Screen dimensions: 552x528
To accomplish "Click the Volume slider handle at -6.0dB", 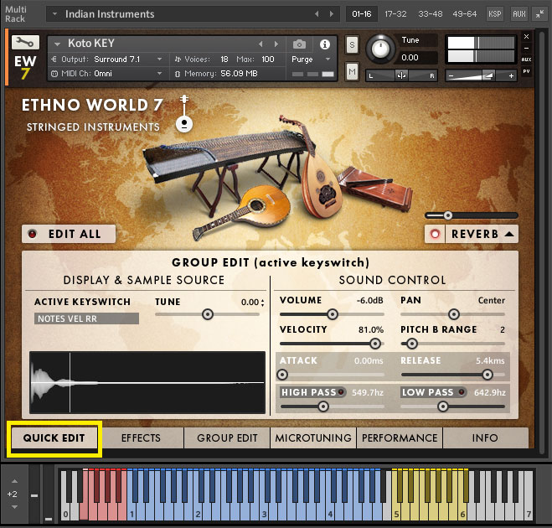I will pyautogui.click(x=333, y=314).
